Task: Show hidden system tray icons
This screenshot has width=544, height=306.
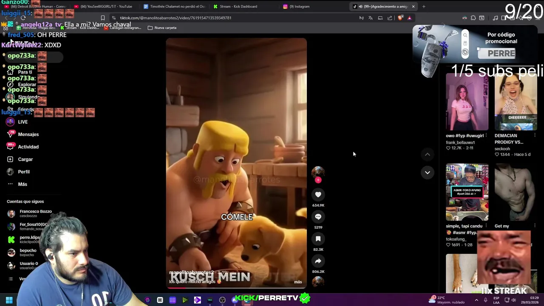Action: 476,300
